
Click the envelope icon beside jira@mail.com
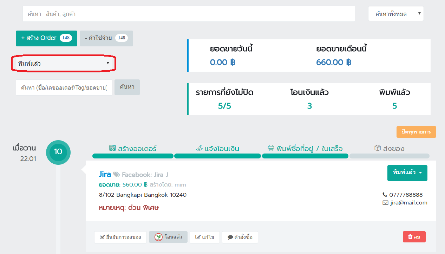(x=385, y=203)
